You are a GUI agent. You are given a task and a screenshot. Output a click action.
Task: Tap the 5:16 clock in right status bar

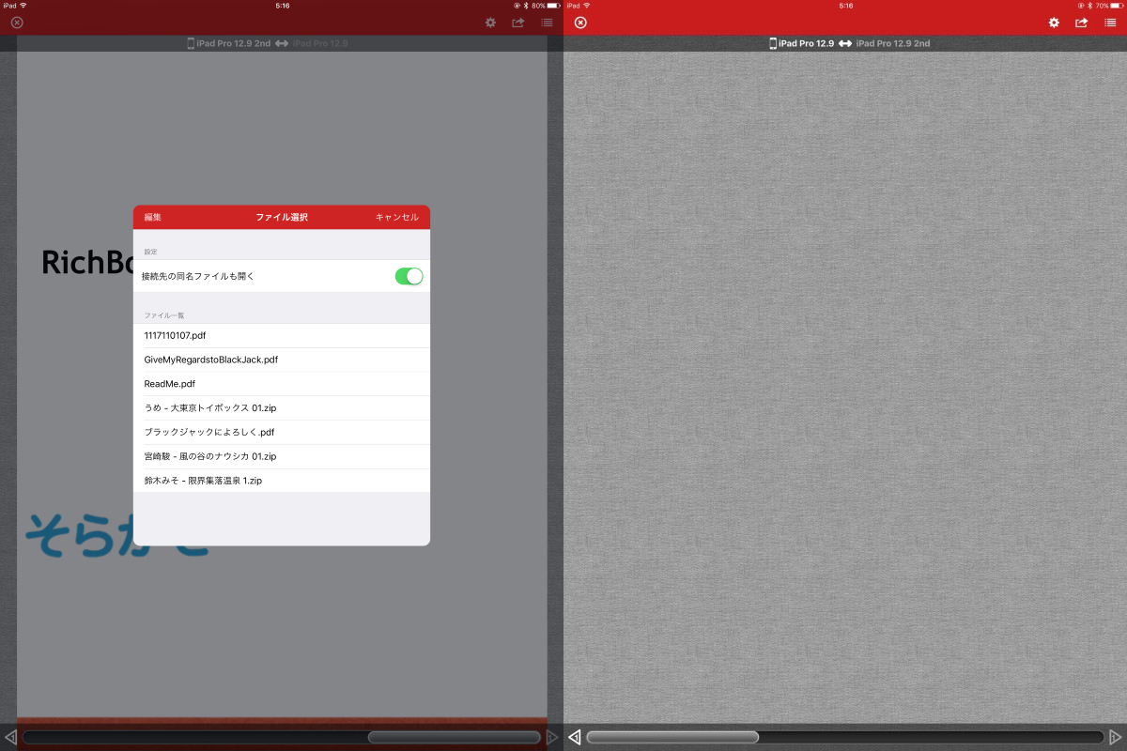click(845, 6)
